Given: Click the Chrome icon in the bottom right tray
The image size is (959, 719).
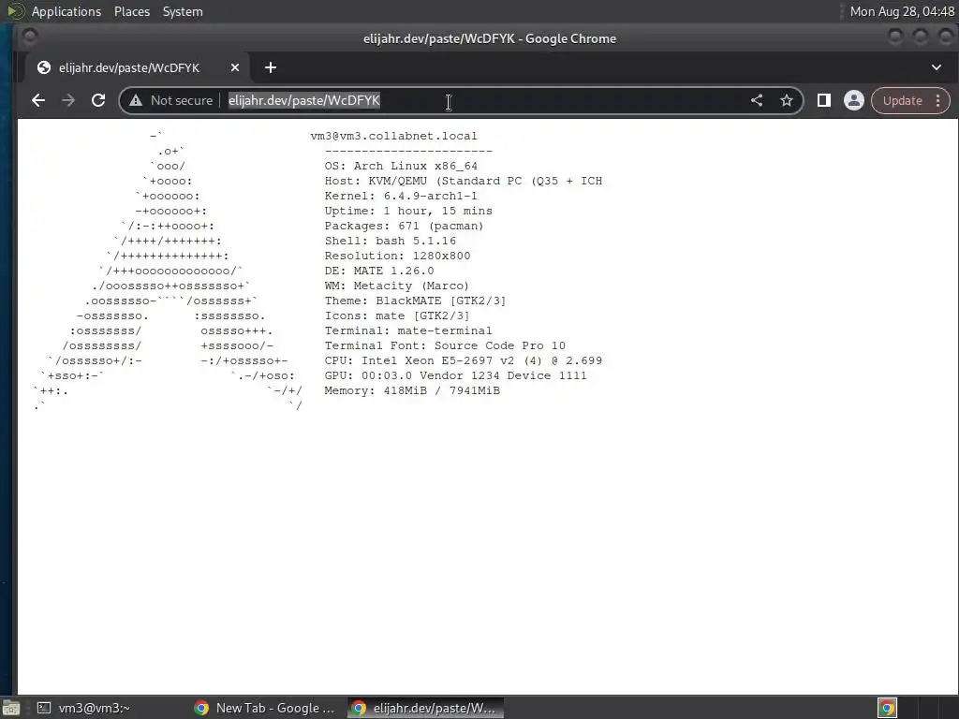Looking at the screenshot, I should pyautogui.click(x=888, y=708).
